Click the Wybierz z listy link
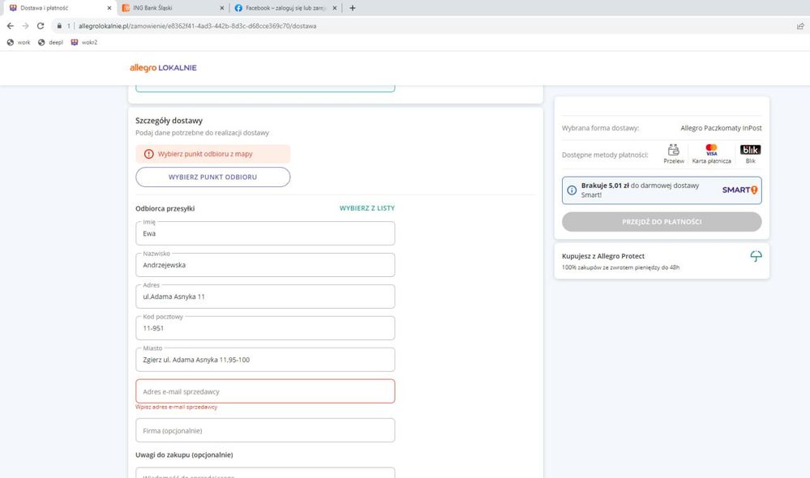The height and width of the screenshot is (478, 810). click(x=366, y=208)
